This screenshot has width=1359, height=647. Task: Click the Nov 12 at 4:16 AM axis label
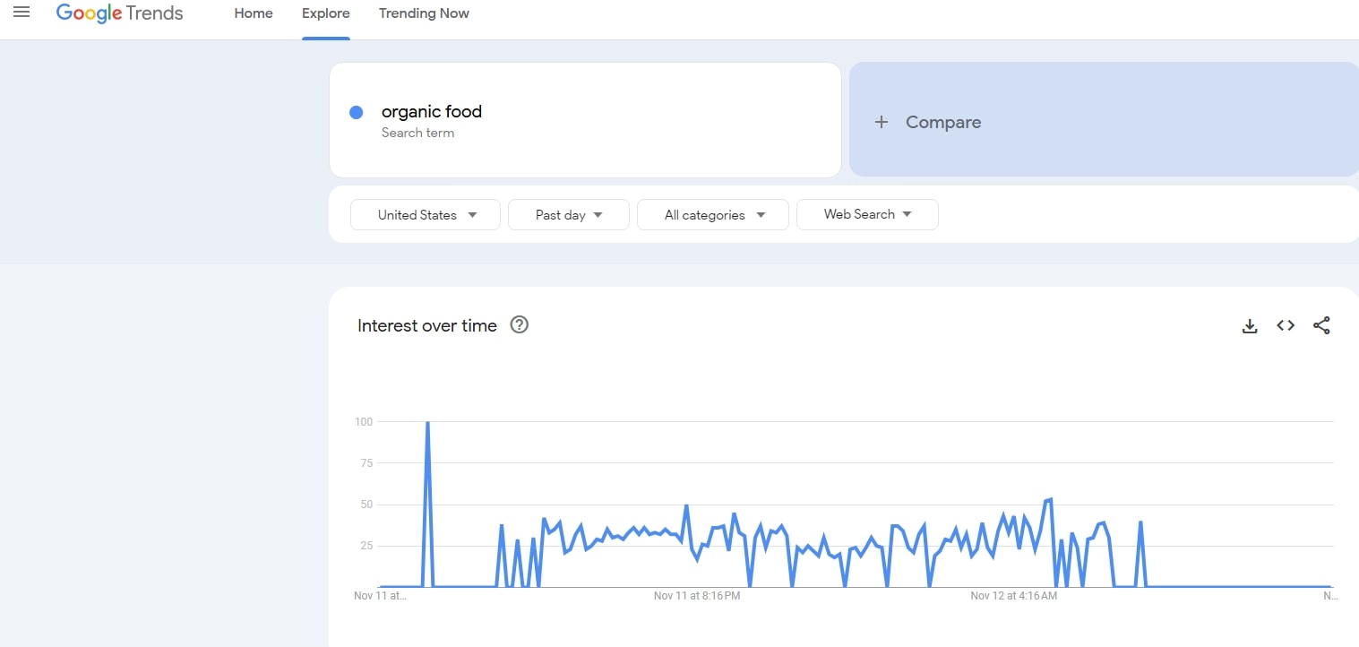1014,596
